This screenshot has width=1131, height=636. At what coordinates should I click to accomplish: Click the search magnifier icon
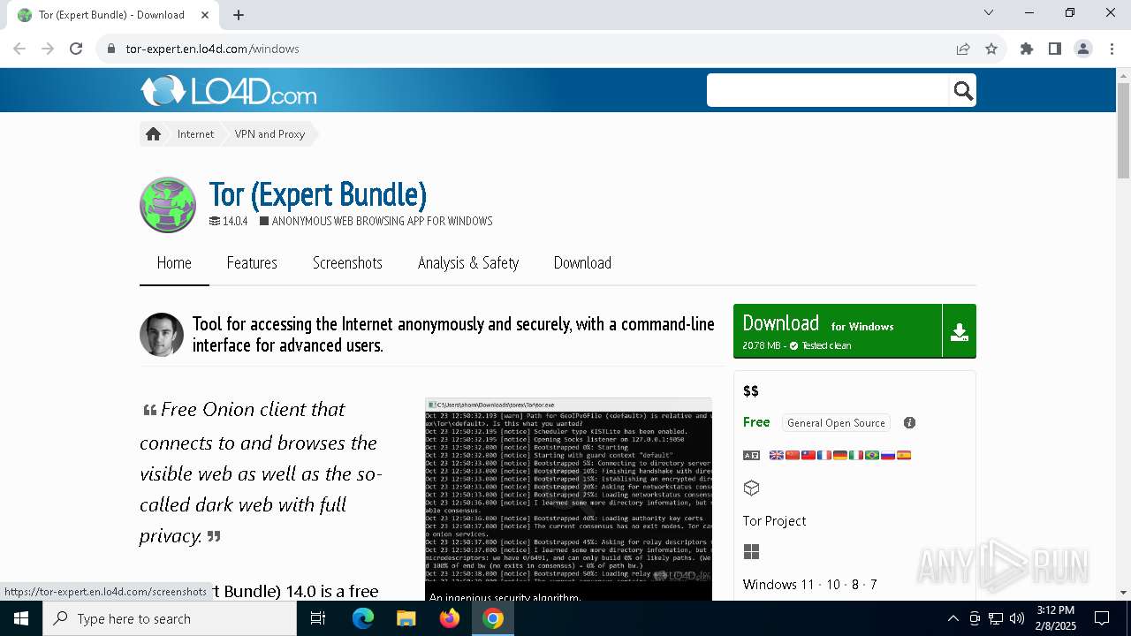click(962, 90)
